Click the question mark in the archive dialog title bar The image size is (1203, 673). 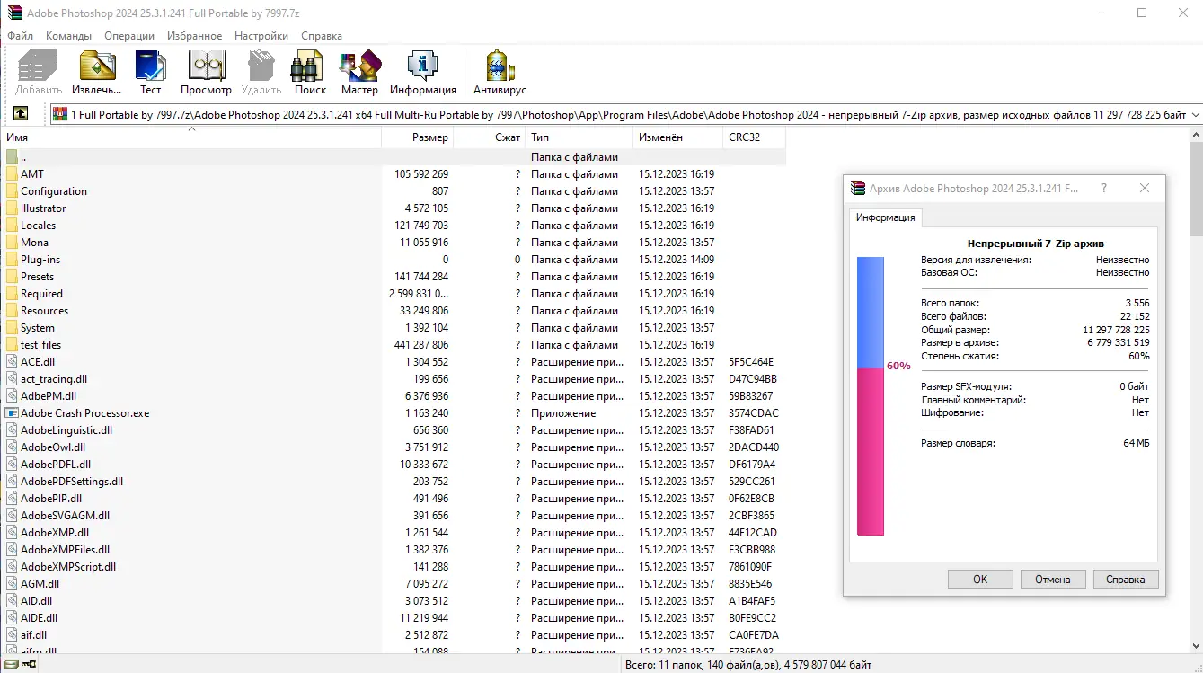(1104, 189)
